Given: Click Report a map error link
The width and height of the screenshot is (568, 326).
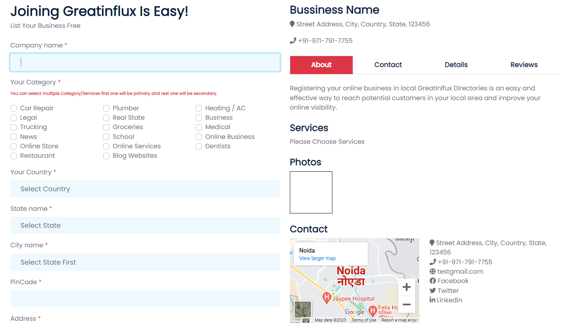Looking at the screenshot, I should (x=399, y=320).
